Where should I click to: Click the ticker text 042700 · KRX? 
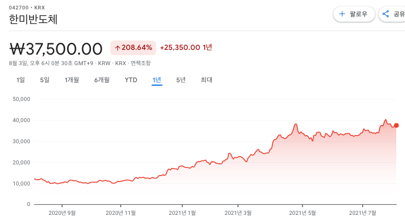(27, 8)
